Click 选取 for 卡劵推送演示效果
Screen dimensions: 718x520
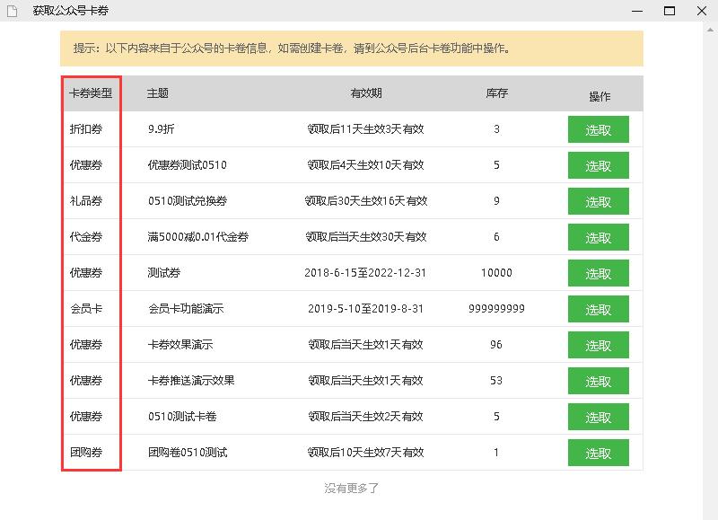pyautogui.click(x=598, y=381)
